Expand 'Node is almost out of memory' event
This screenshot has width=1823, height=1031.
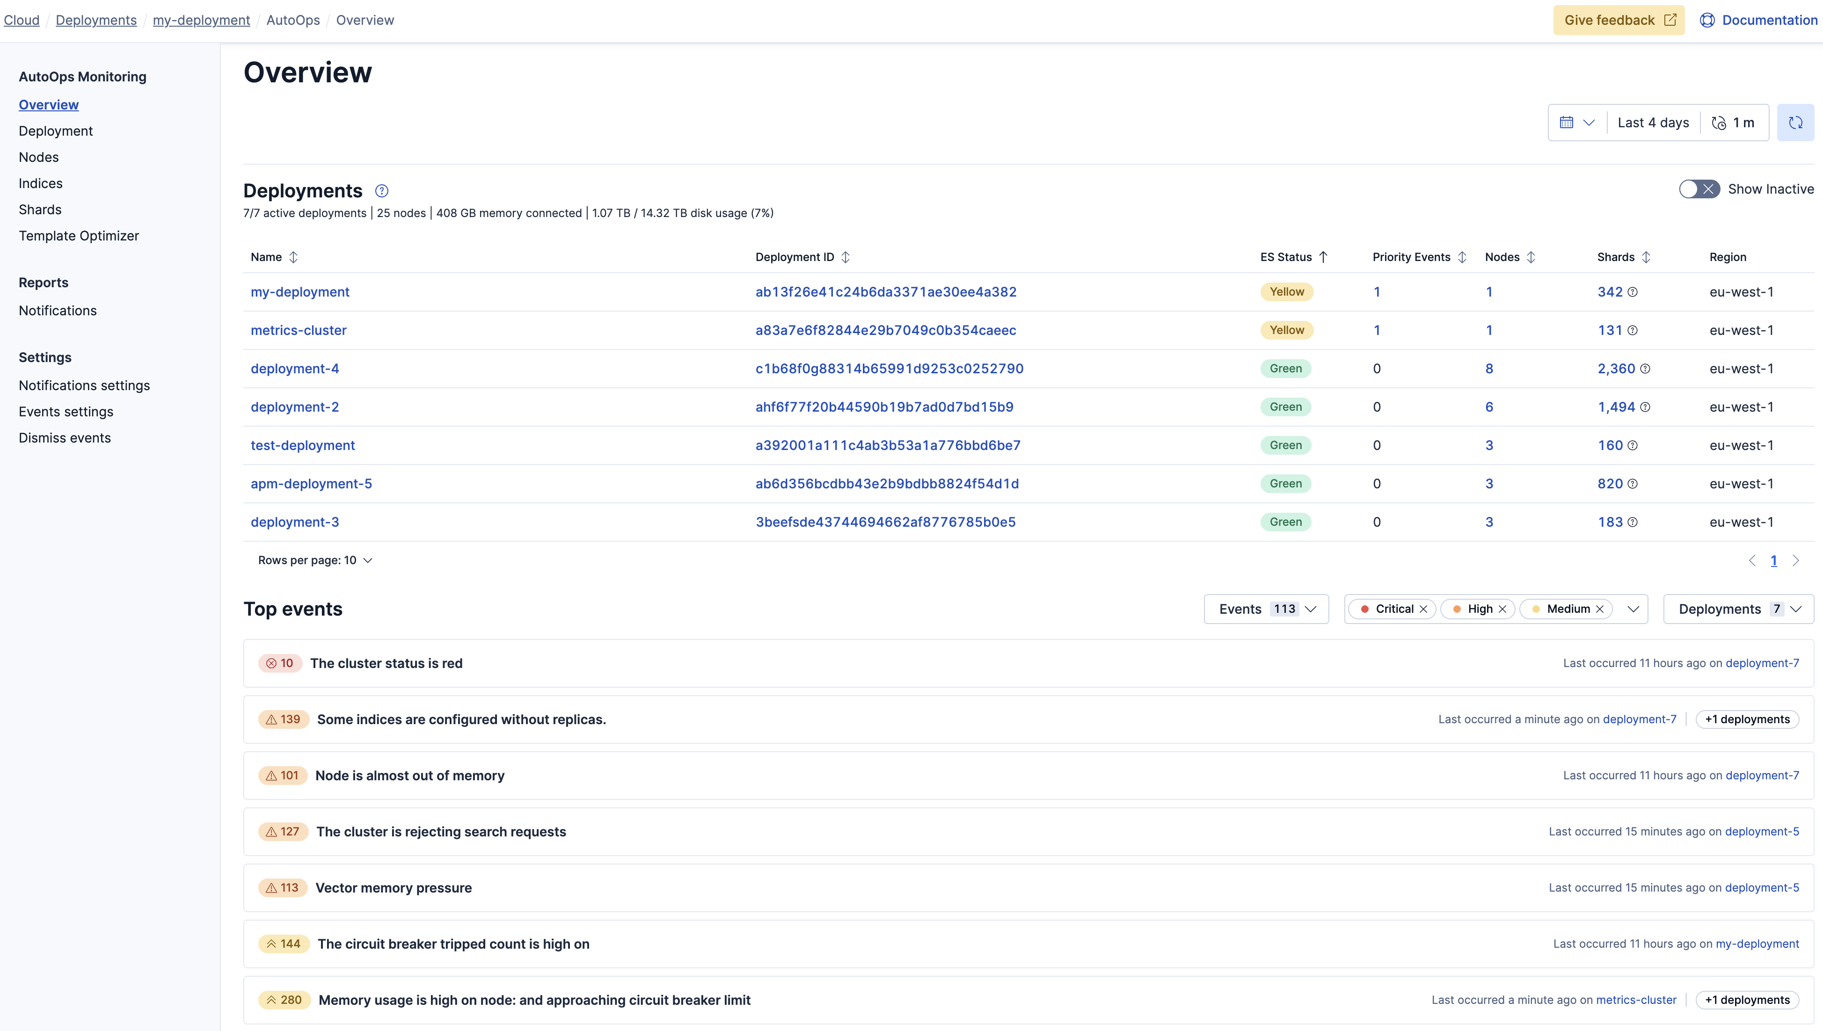tap(1028, 776)
